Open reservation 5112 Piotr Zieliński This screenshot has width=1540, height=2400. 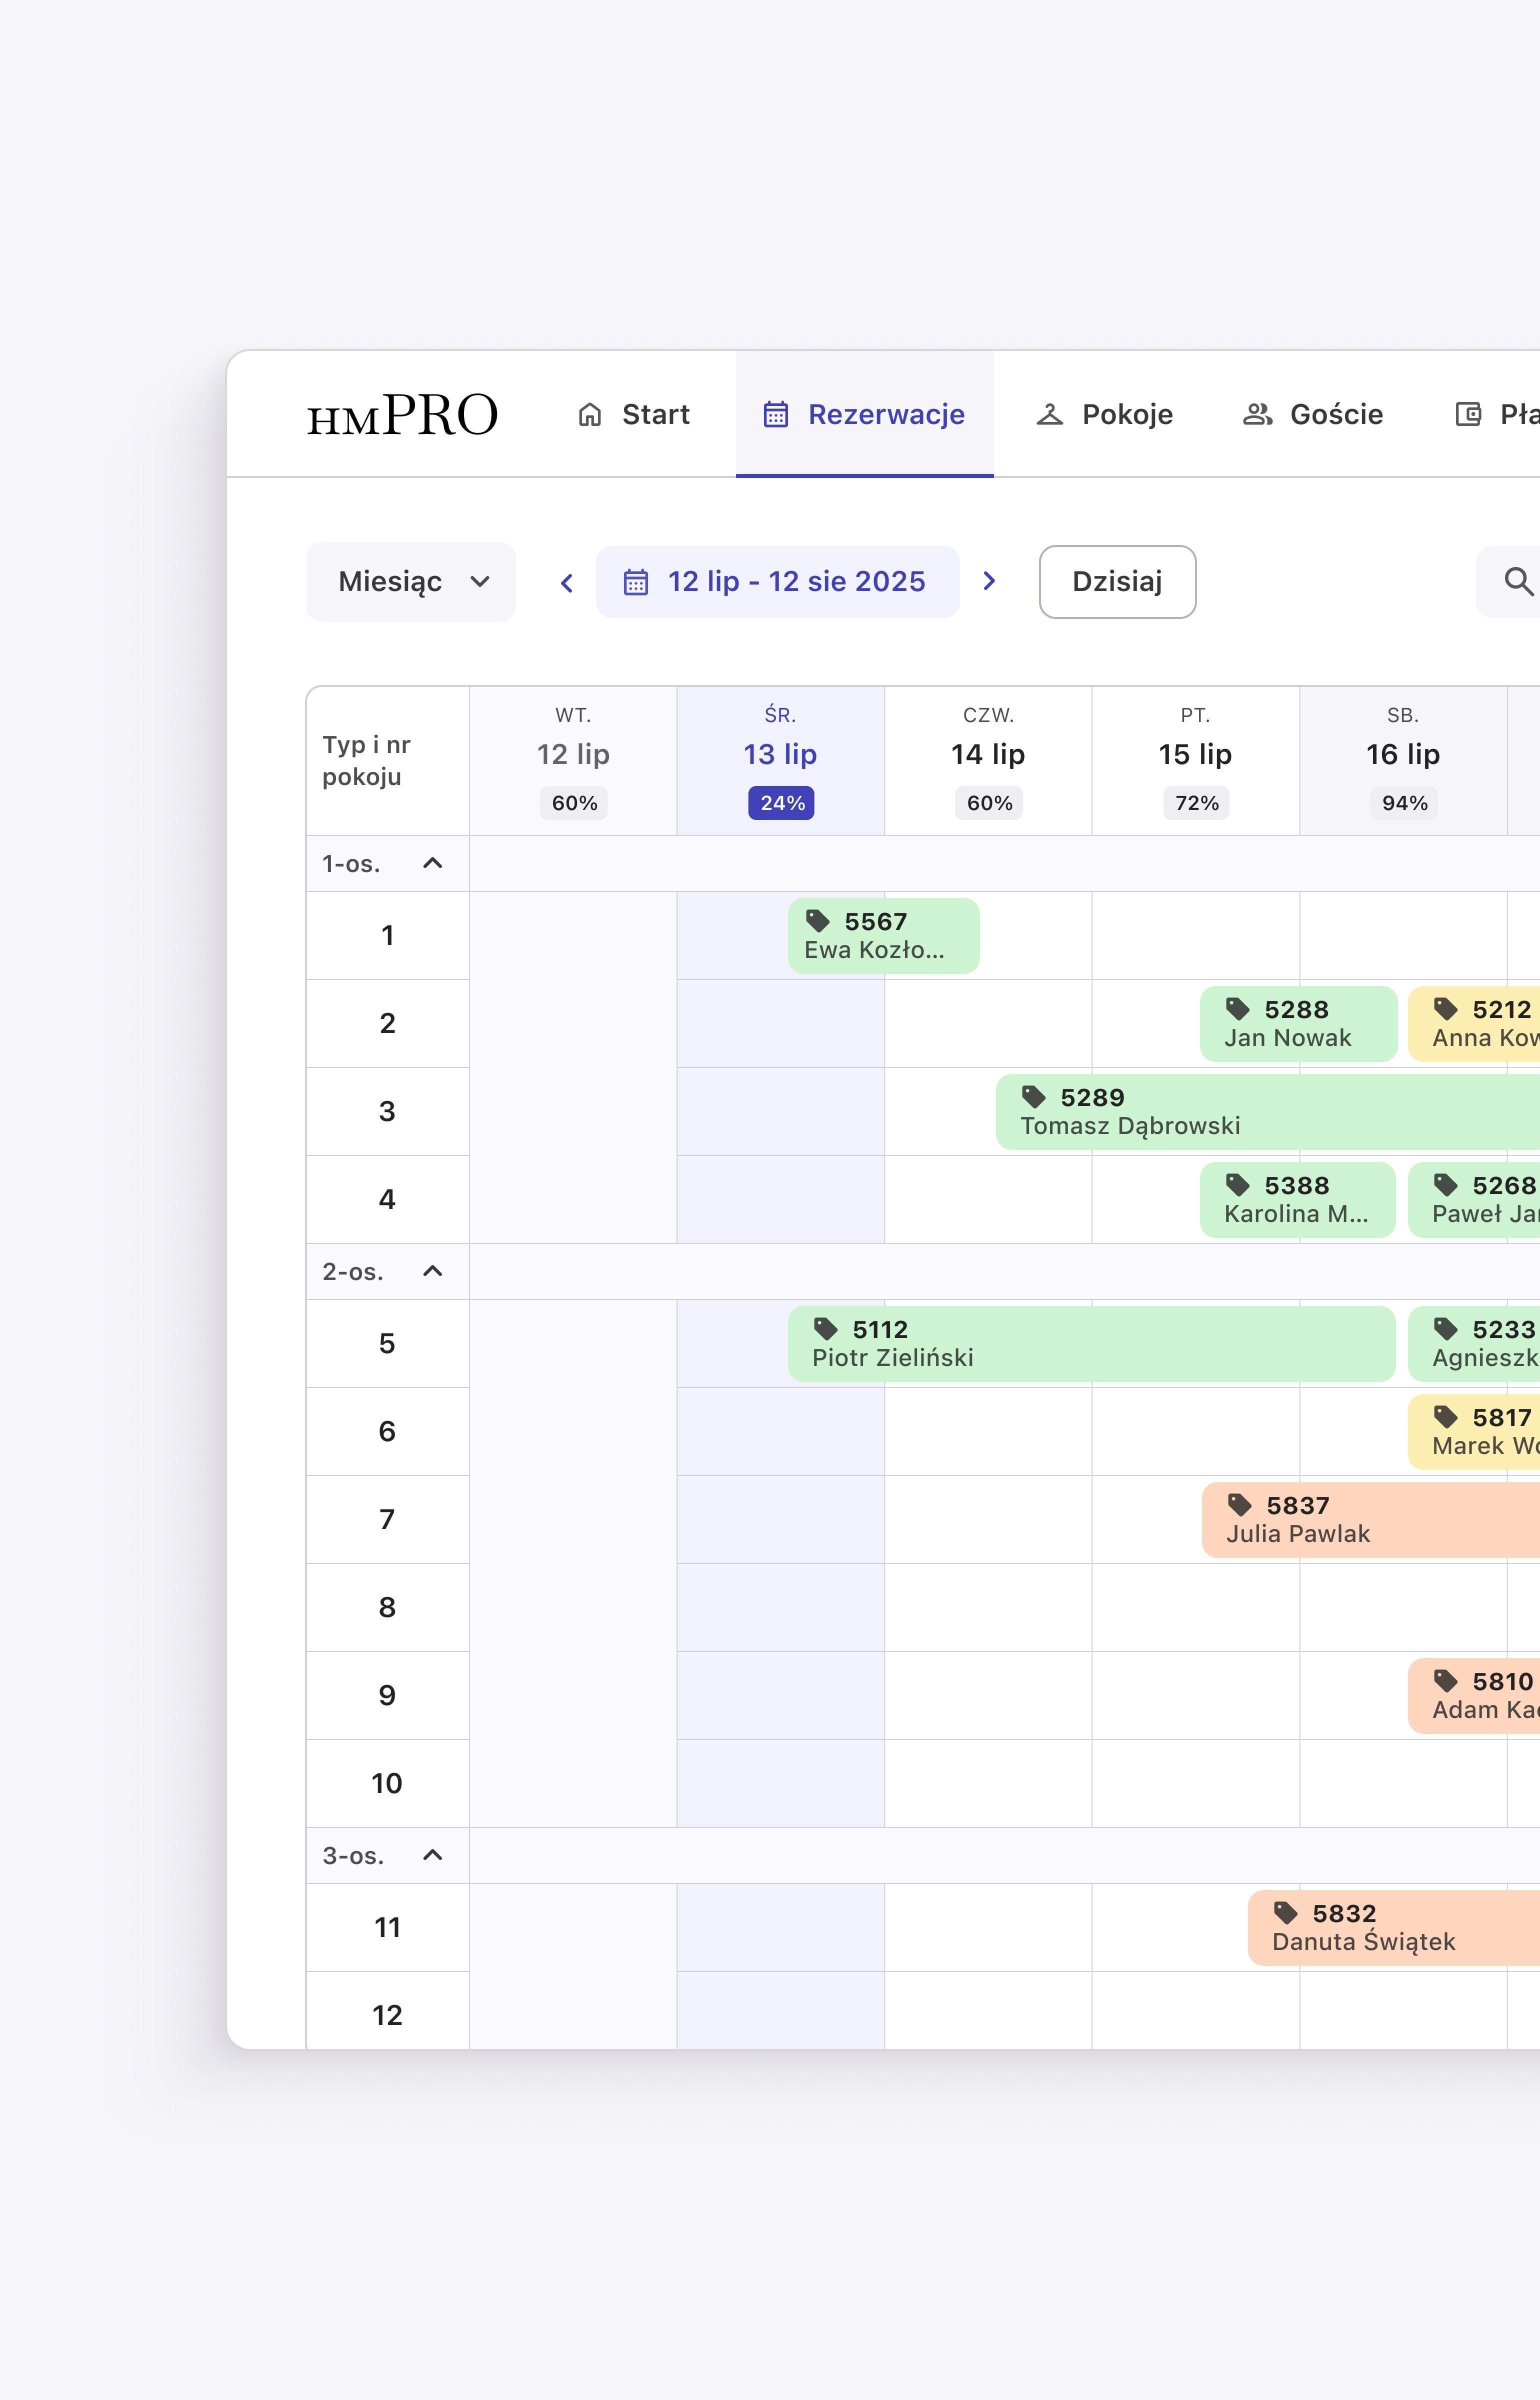[1092, 1344]
